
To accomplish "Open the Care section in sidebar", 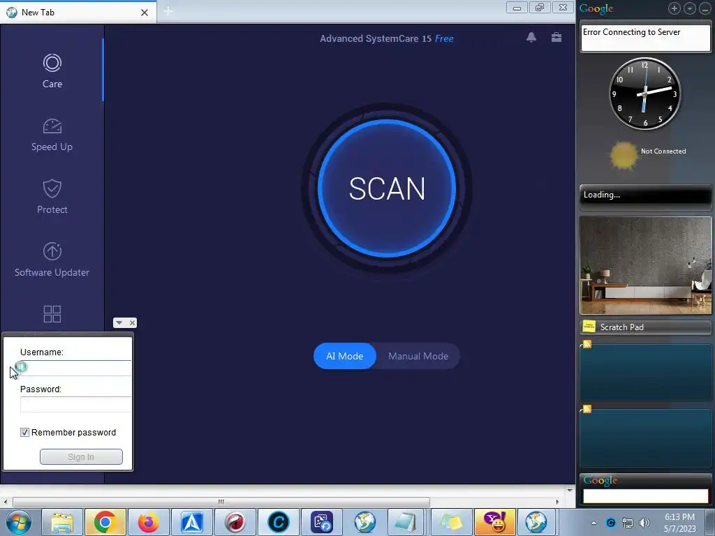I will 52,70.
